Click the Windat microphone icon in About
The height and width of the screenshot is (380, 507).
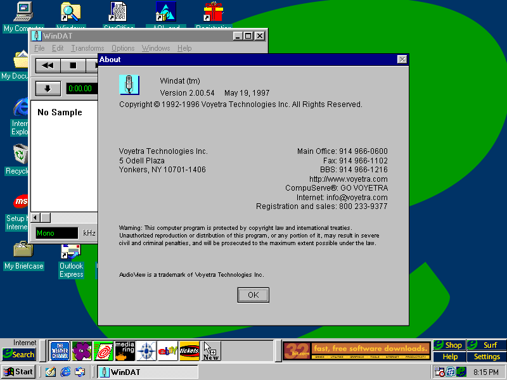[x=129, y=85]
